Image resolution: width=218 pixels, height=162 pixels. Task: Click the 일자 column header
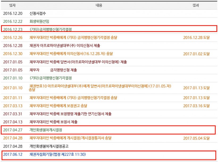(12, 5)
